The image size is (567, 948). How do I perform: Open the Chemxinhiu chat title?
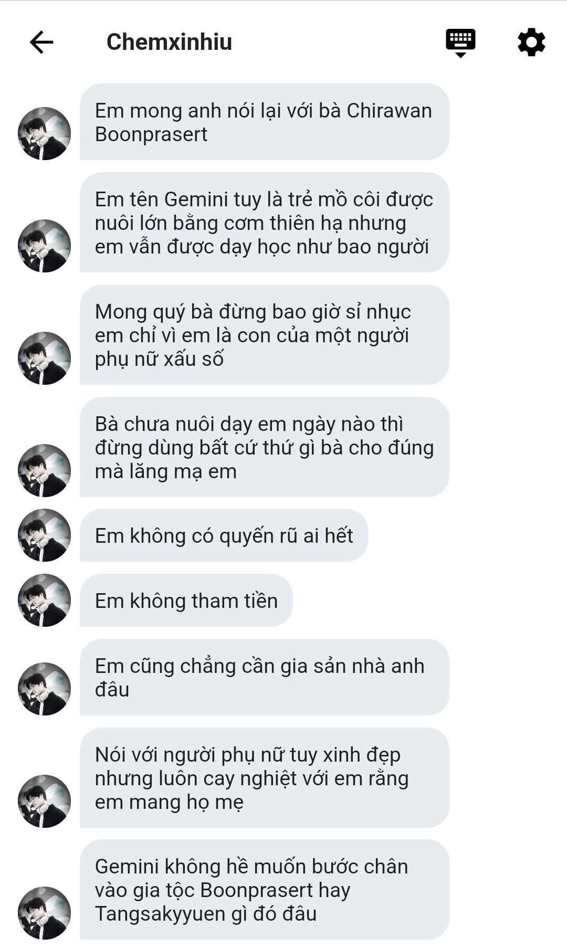(x=169, y=42)
